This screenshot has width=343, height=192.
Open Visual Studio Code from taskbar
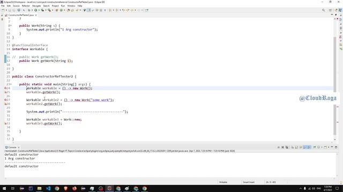point(48,188)
